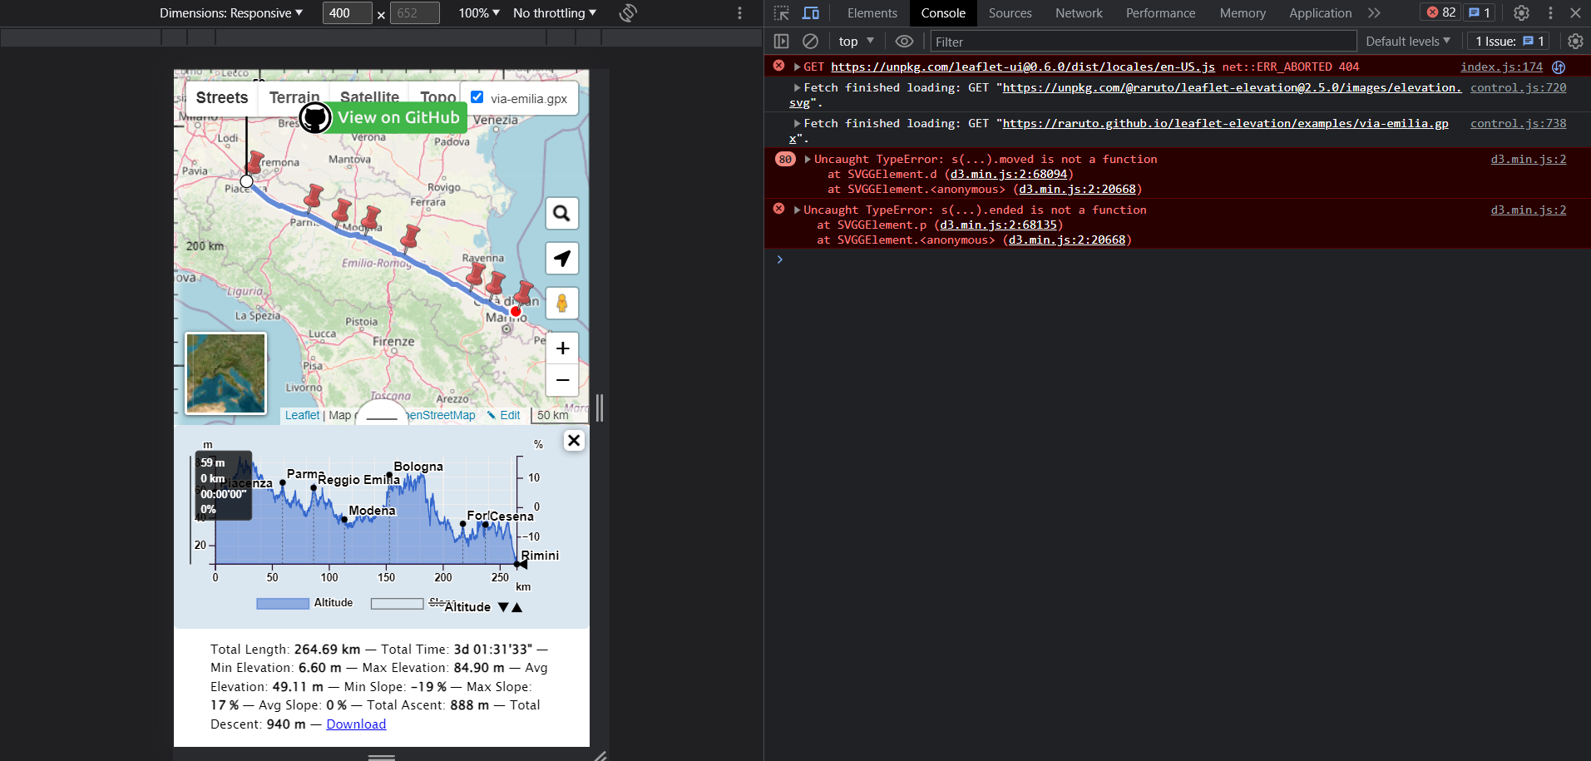Adjust the responsive width field showing 400

click(x=346, y=12)
